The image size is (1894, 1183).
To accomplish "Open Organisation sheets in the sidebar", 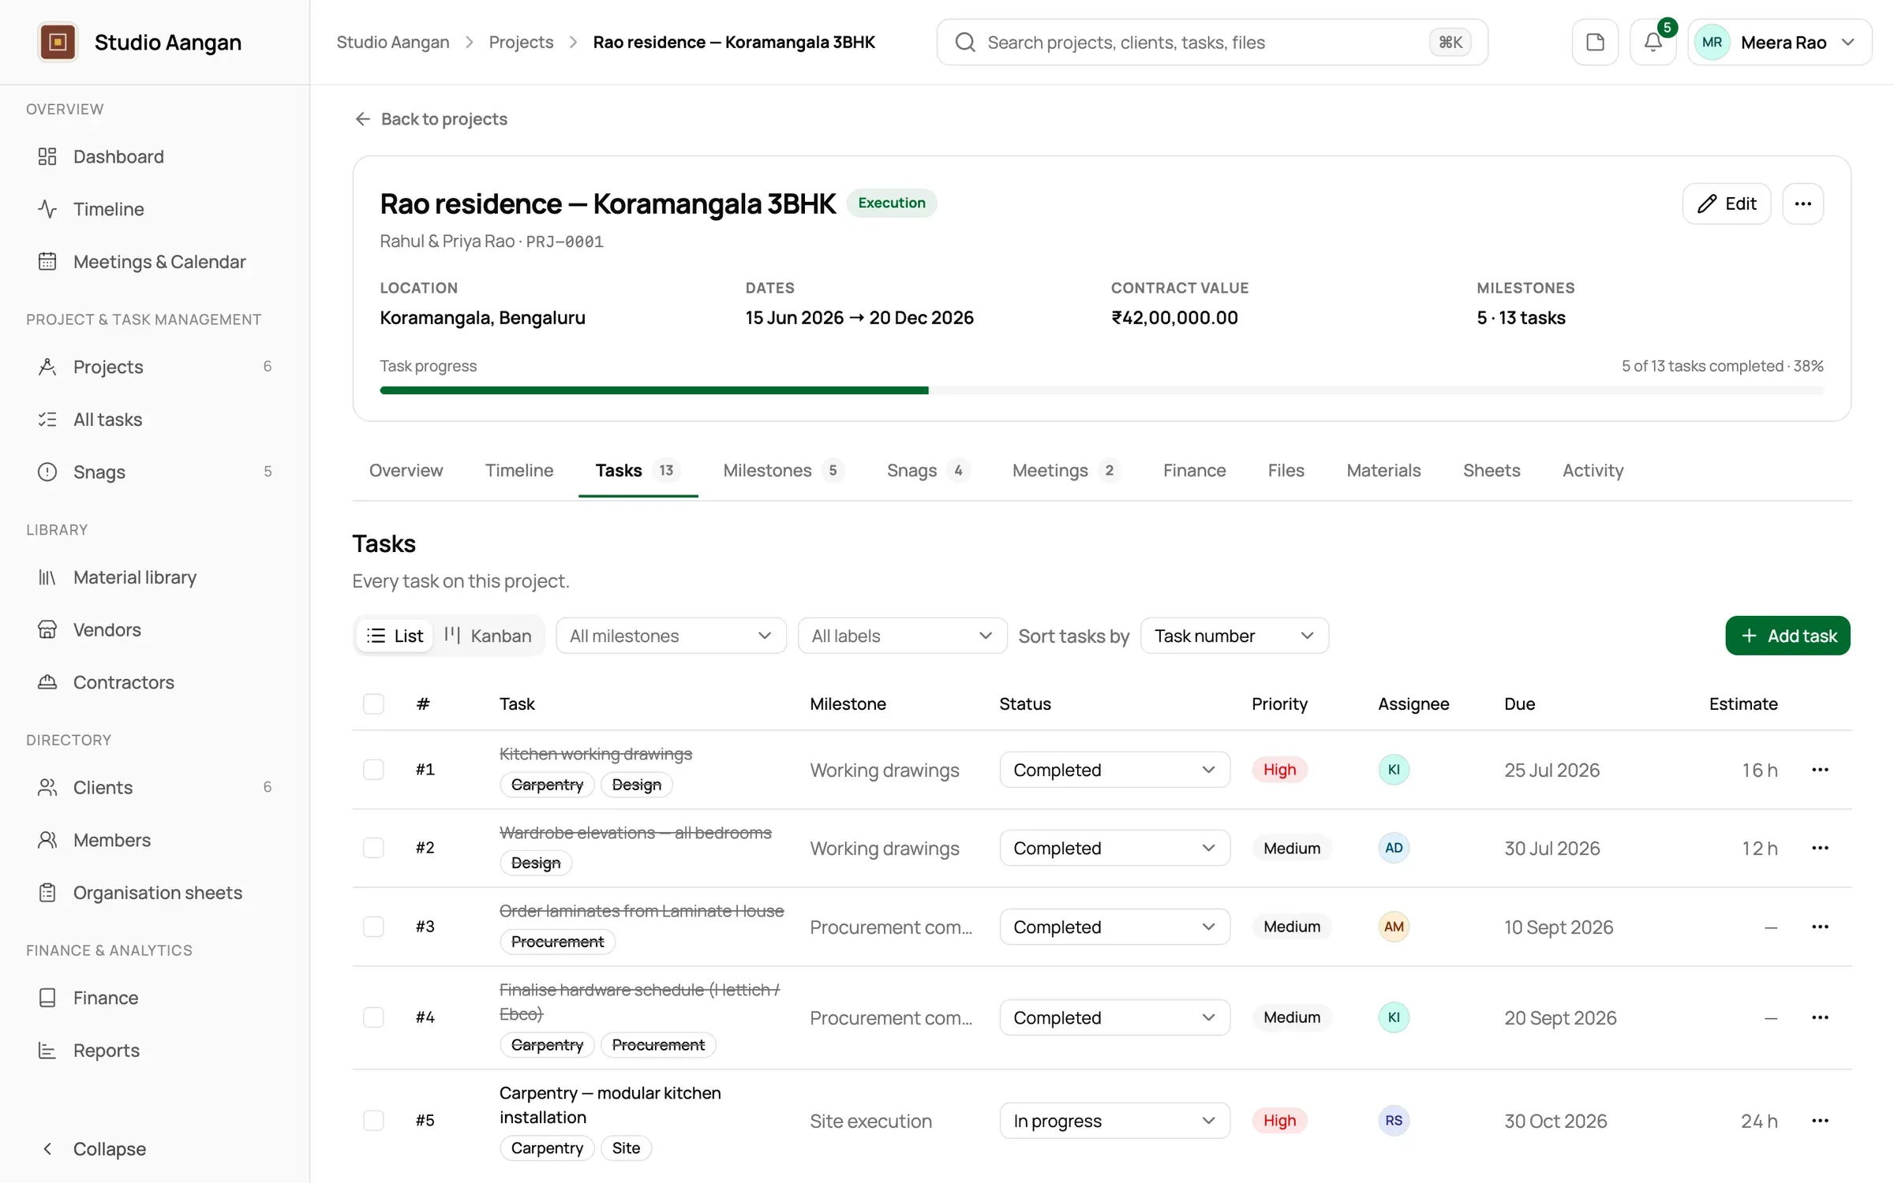I will (x=155, y=893).
